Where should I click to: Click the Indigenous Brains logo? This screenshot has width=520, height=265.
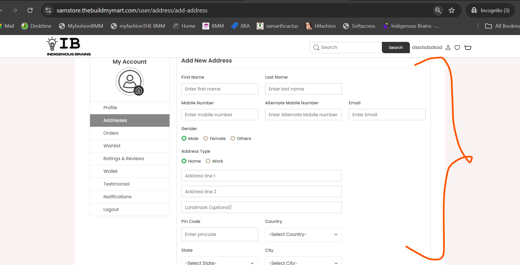69,46
